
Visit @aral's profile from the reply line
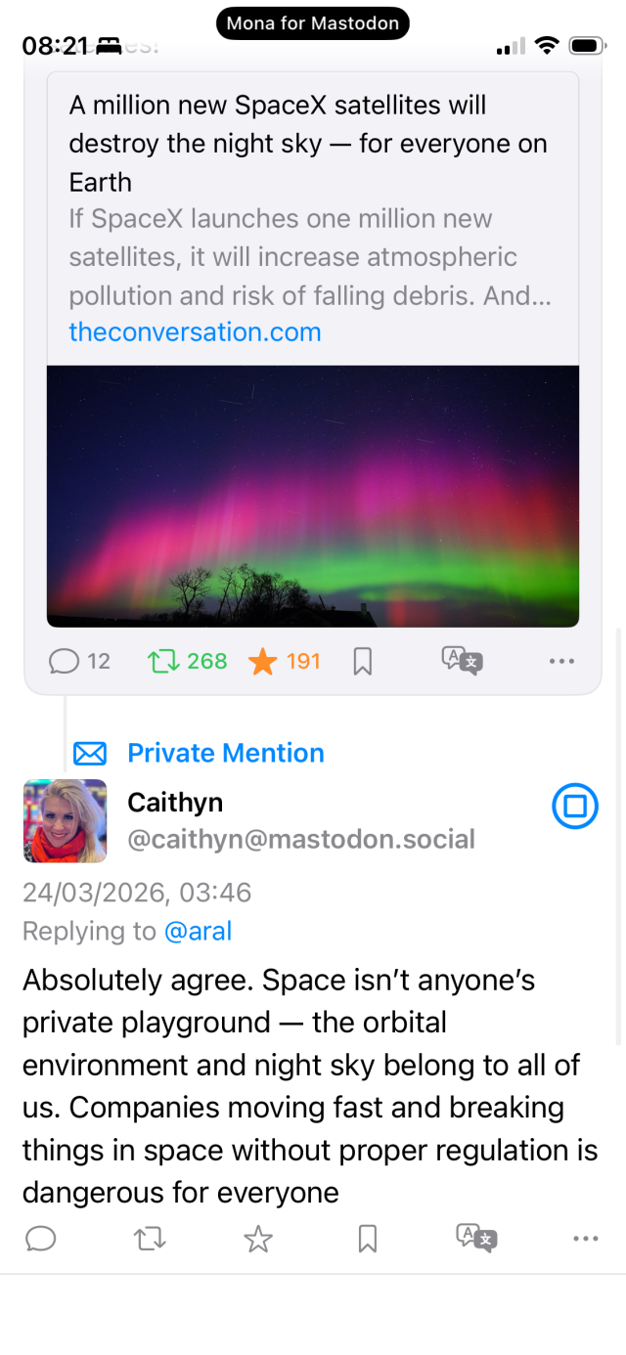199,931
